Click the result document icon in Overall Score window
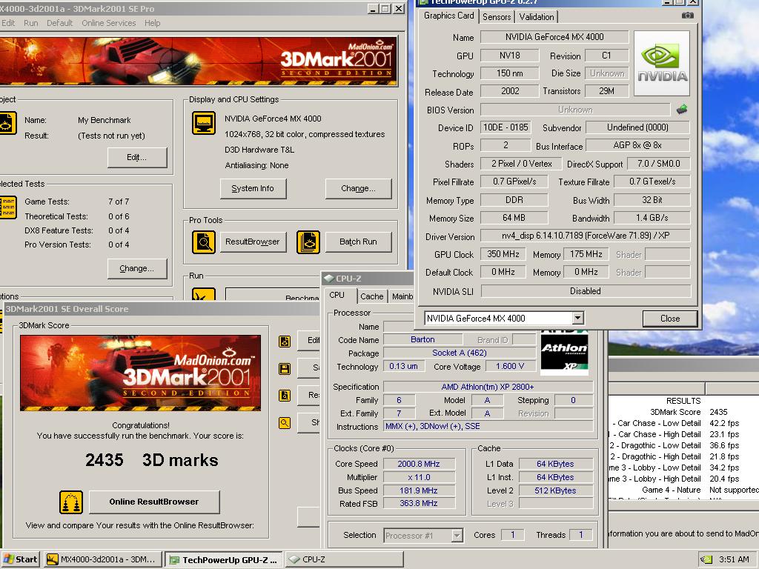This screenshot has width=759, height=569. point(285,396)
